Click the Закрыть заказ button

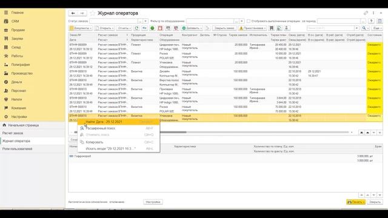click(224, 28)
